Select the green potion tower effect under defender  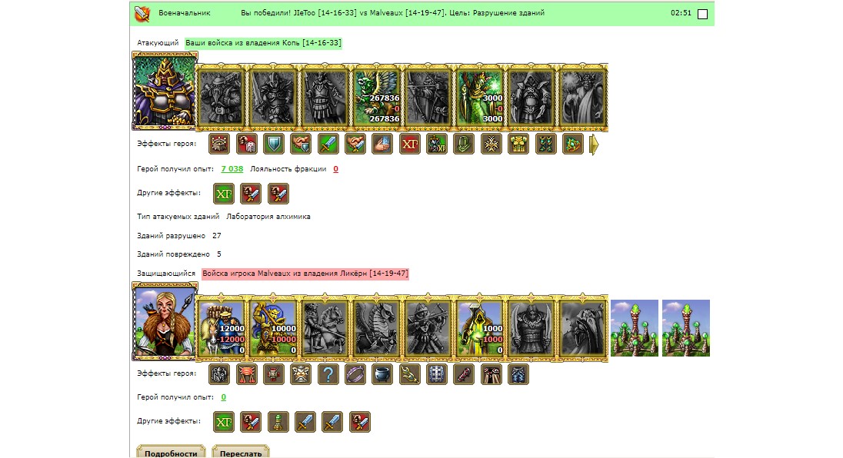point(278,422)
